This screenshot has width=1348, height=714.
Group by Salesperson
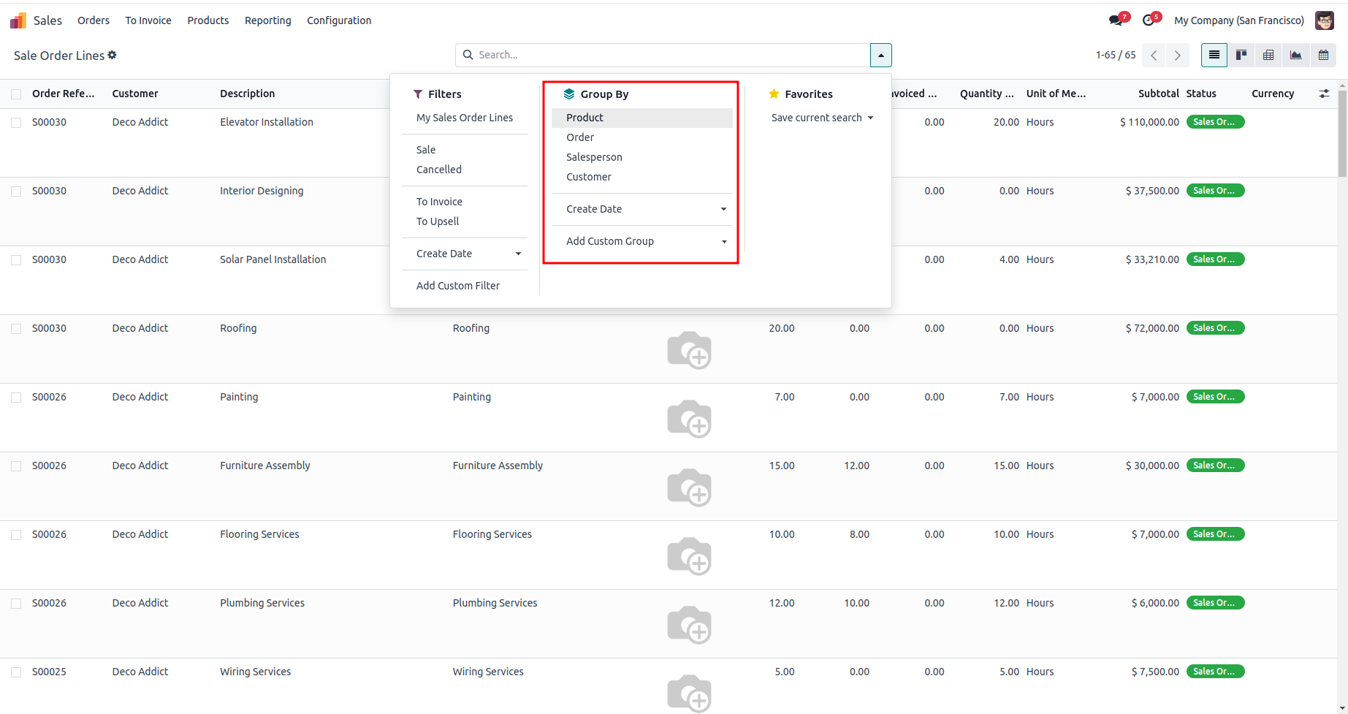point(594,157)
